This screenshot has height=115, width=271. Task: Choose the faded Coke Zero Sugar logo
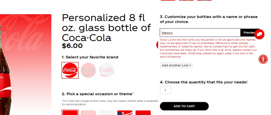click(88, 70)
